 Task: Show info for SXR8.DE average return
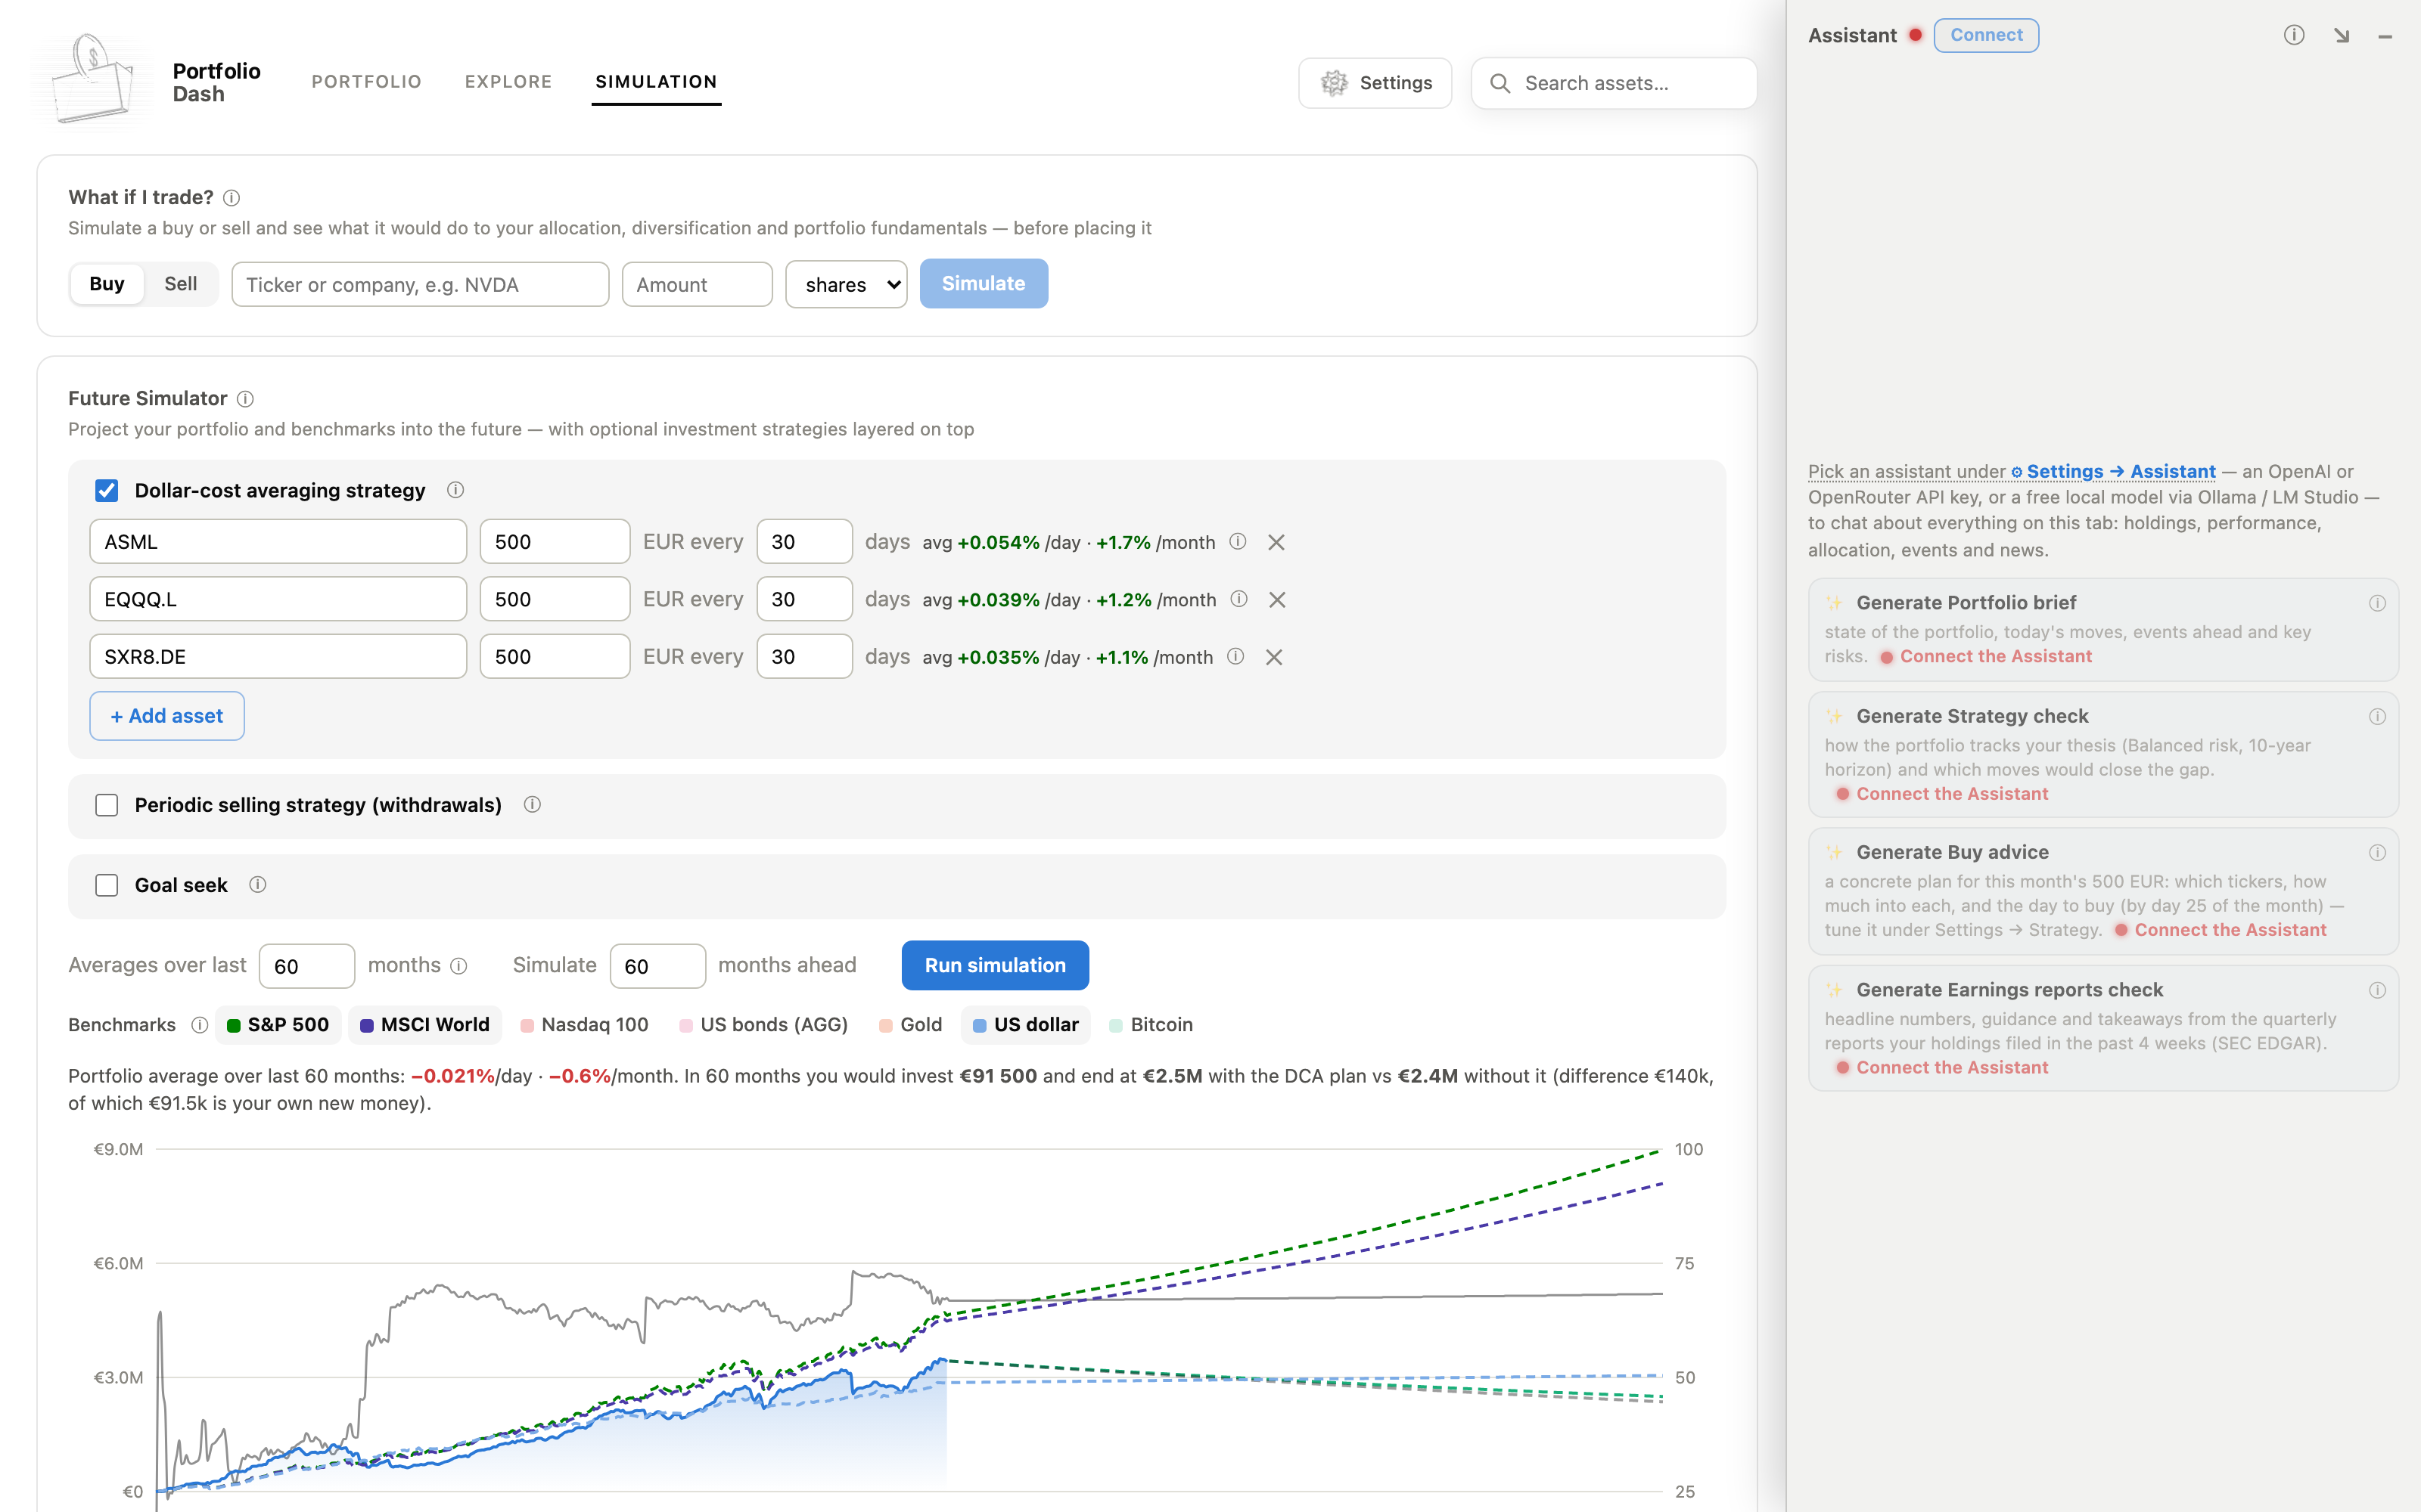point(1235,656)
